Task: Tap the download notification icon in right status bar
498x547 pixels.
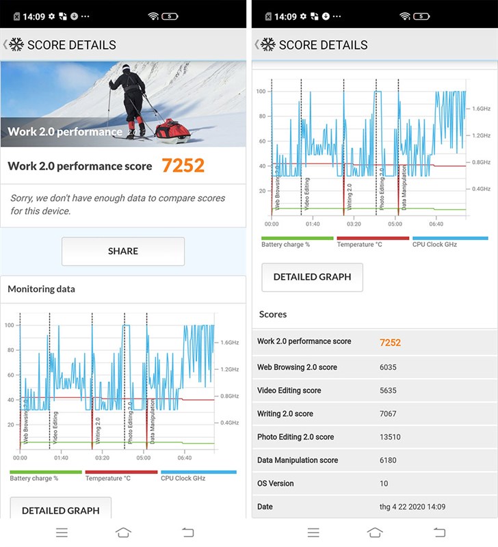Action: (x=326, y=16)
